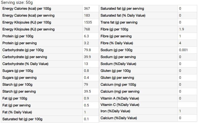198x123 pixels.
Task: Click the Energy Kilojoules per 100g field
Action: 90,22
